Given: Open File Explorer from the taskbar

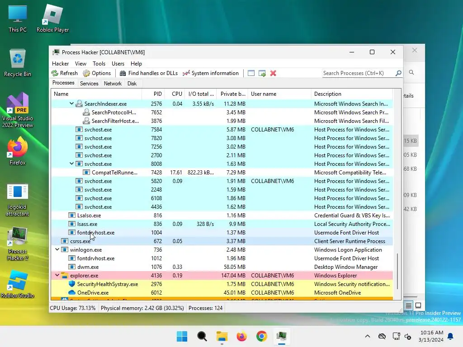Looking at the screenshot, I should pyautogui.click(x=222, y=336).
